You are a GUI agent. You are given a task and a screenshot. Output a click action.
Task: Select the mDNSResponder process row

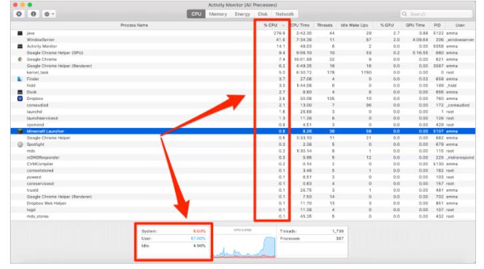pyautogui.click(x=243, y=158)
